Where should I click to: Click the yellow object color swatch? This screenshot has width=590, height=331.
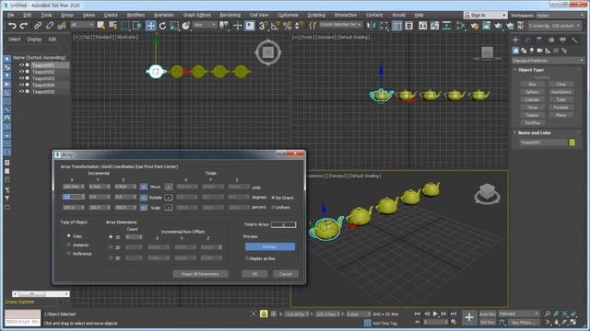click(572, 143)
